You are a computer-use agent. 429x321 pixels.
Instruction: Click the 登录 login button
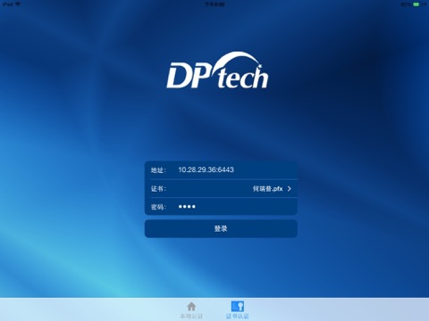pos(221,228)
